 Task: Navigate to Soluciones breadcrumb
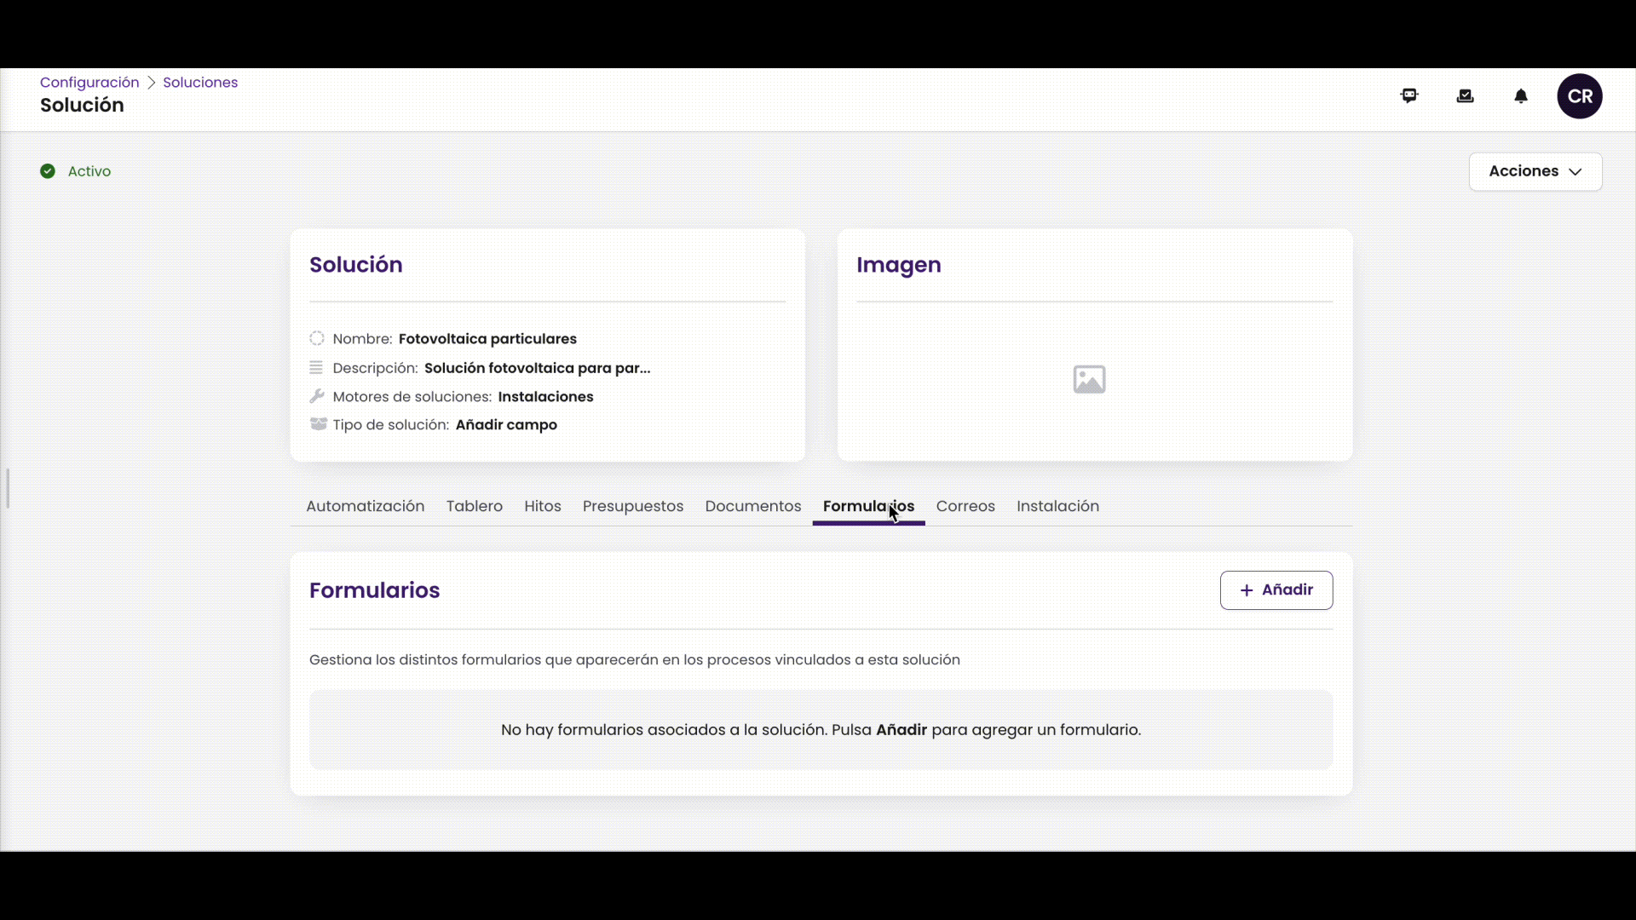tap(200, 83)
